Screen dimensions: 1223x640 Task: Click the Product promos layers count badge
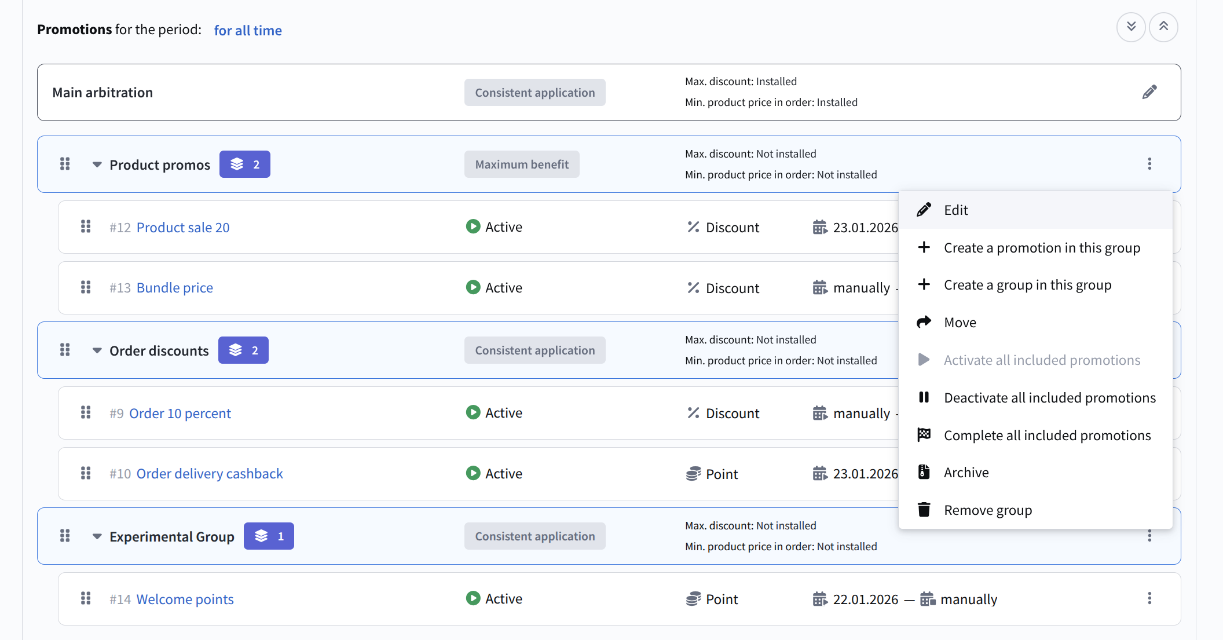click(x=244, y=164)
